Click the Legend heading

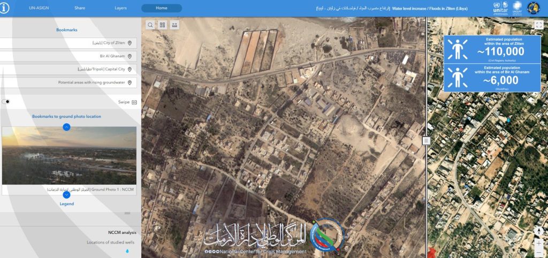[67, 204]
